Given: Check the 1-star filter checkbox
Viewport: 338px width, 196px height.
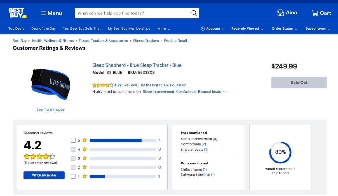Looking at the screenshot, I should (73, 176).
